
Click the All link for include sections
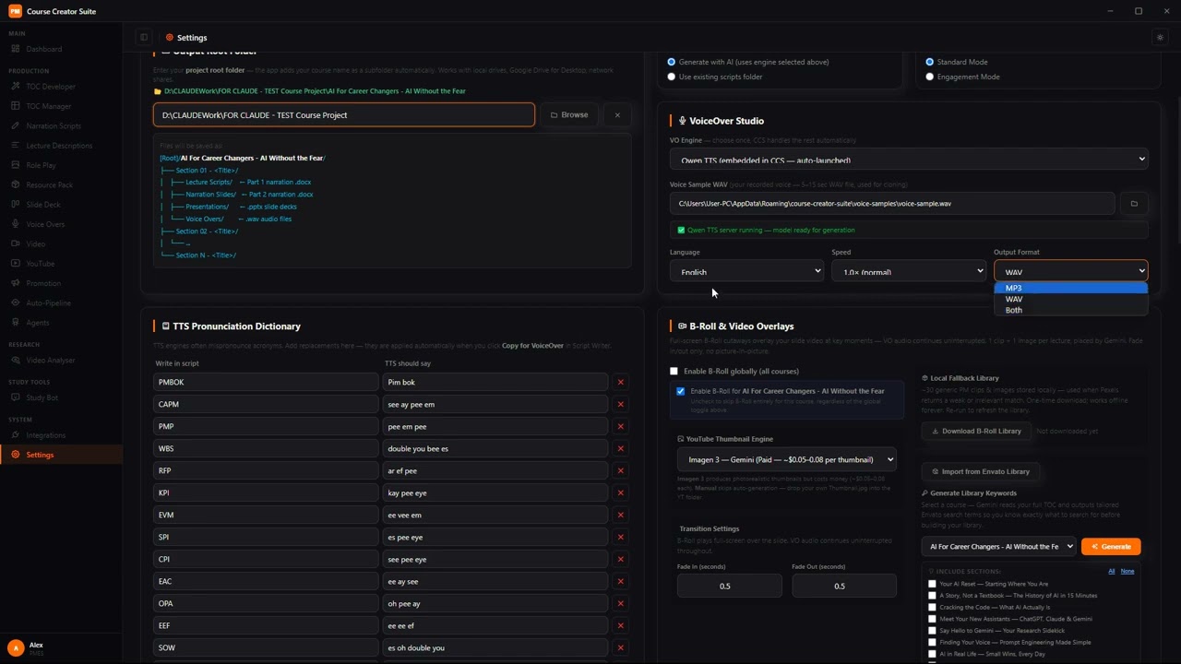coord(1112,572)
